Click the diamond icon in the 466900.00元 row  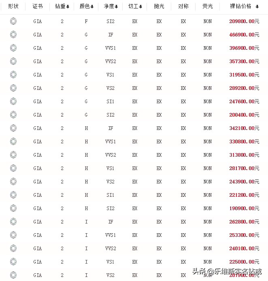pos(13,35)
